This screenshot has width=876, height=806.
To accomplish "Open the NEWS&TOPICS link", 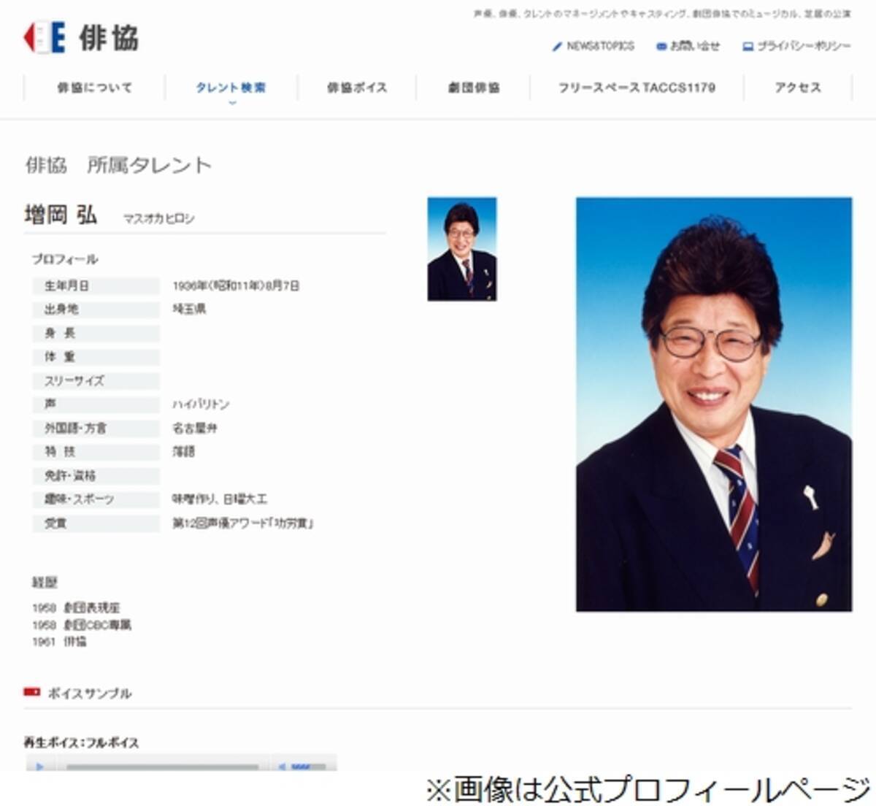I will click(x=600, y=46).
